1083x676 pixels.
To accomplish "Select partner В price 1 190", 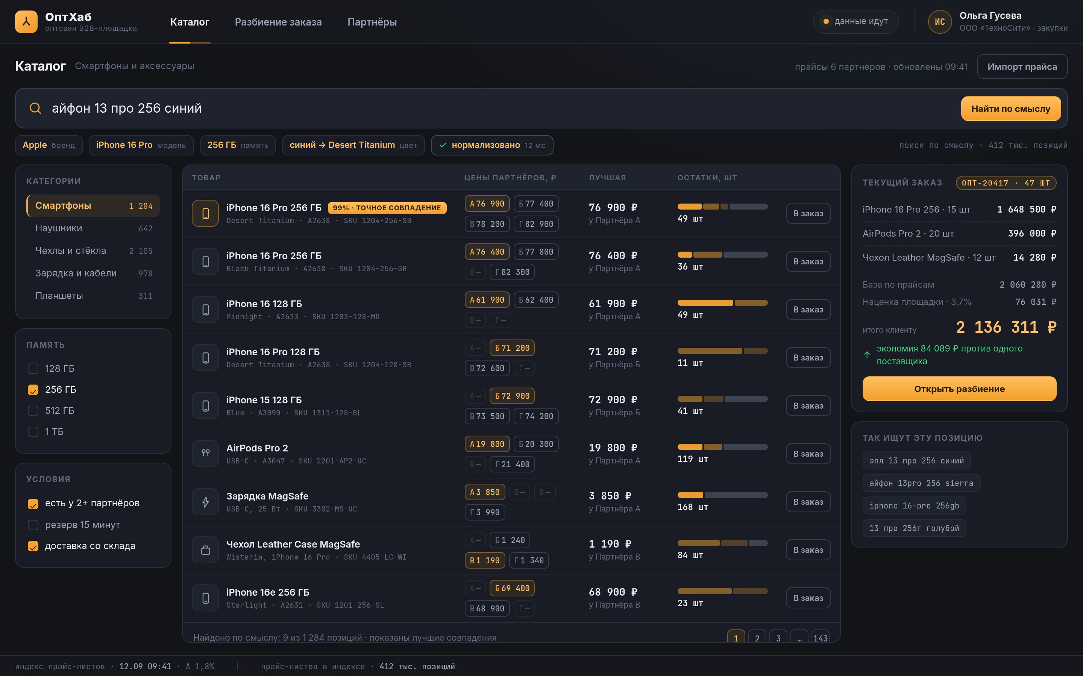I will coord(485,561).
